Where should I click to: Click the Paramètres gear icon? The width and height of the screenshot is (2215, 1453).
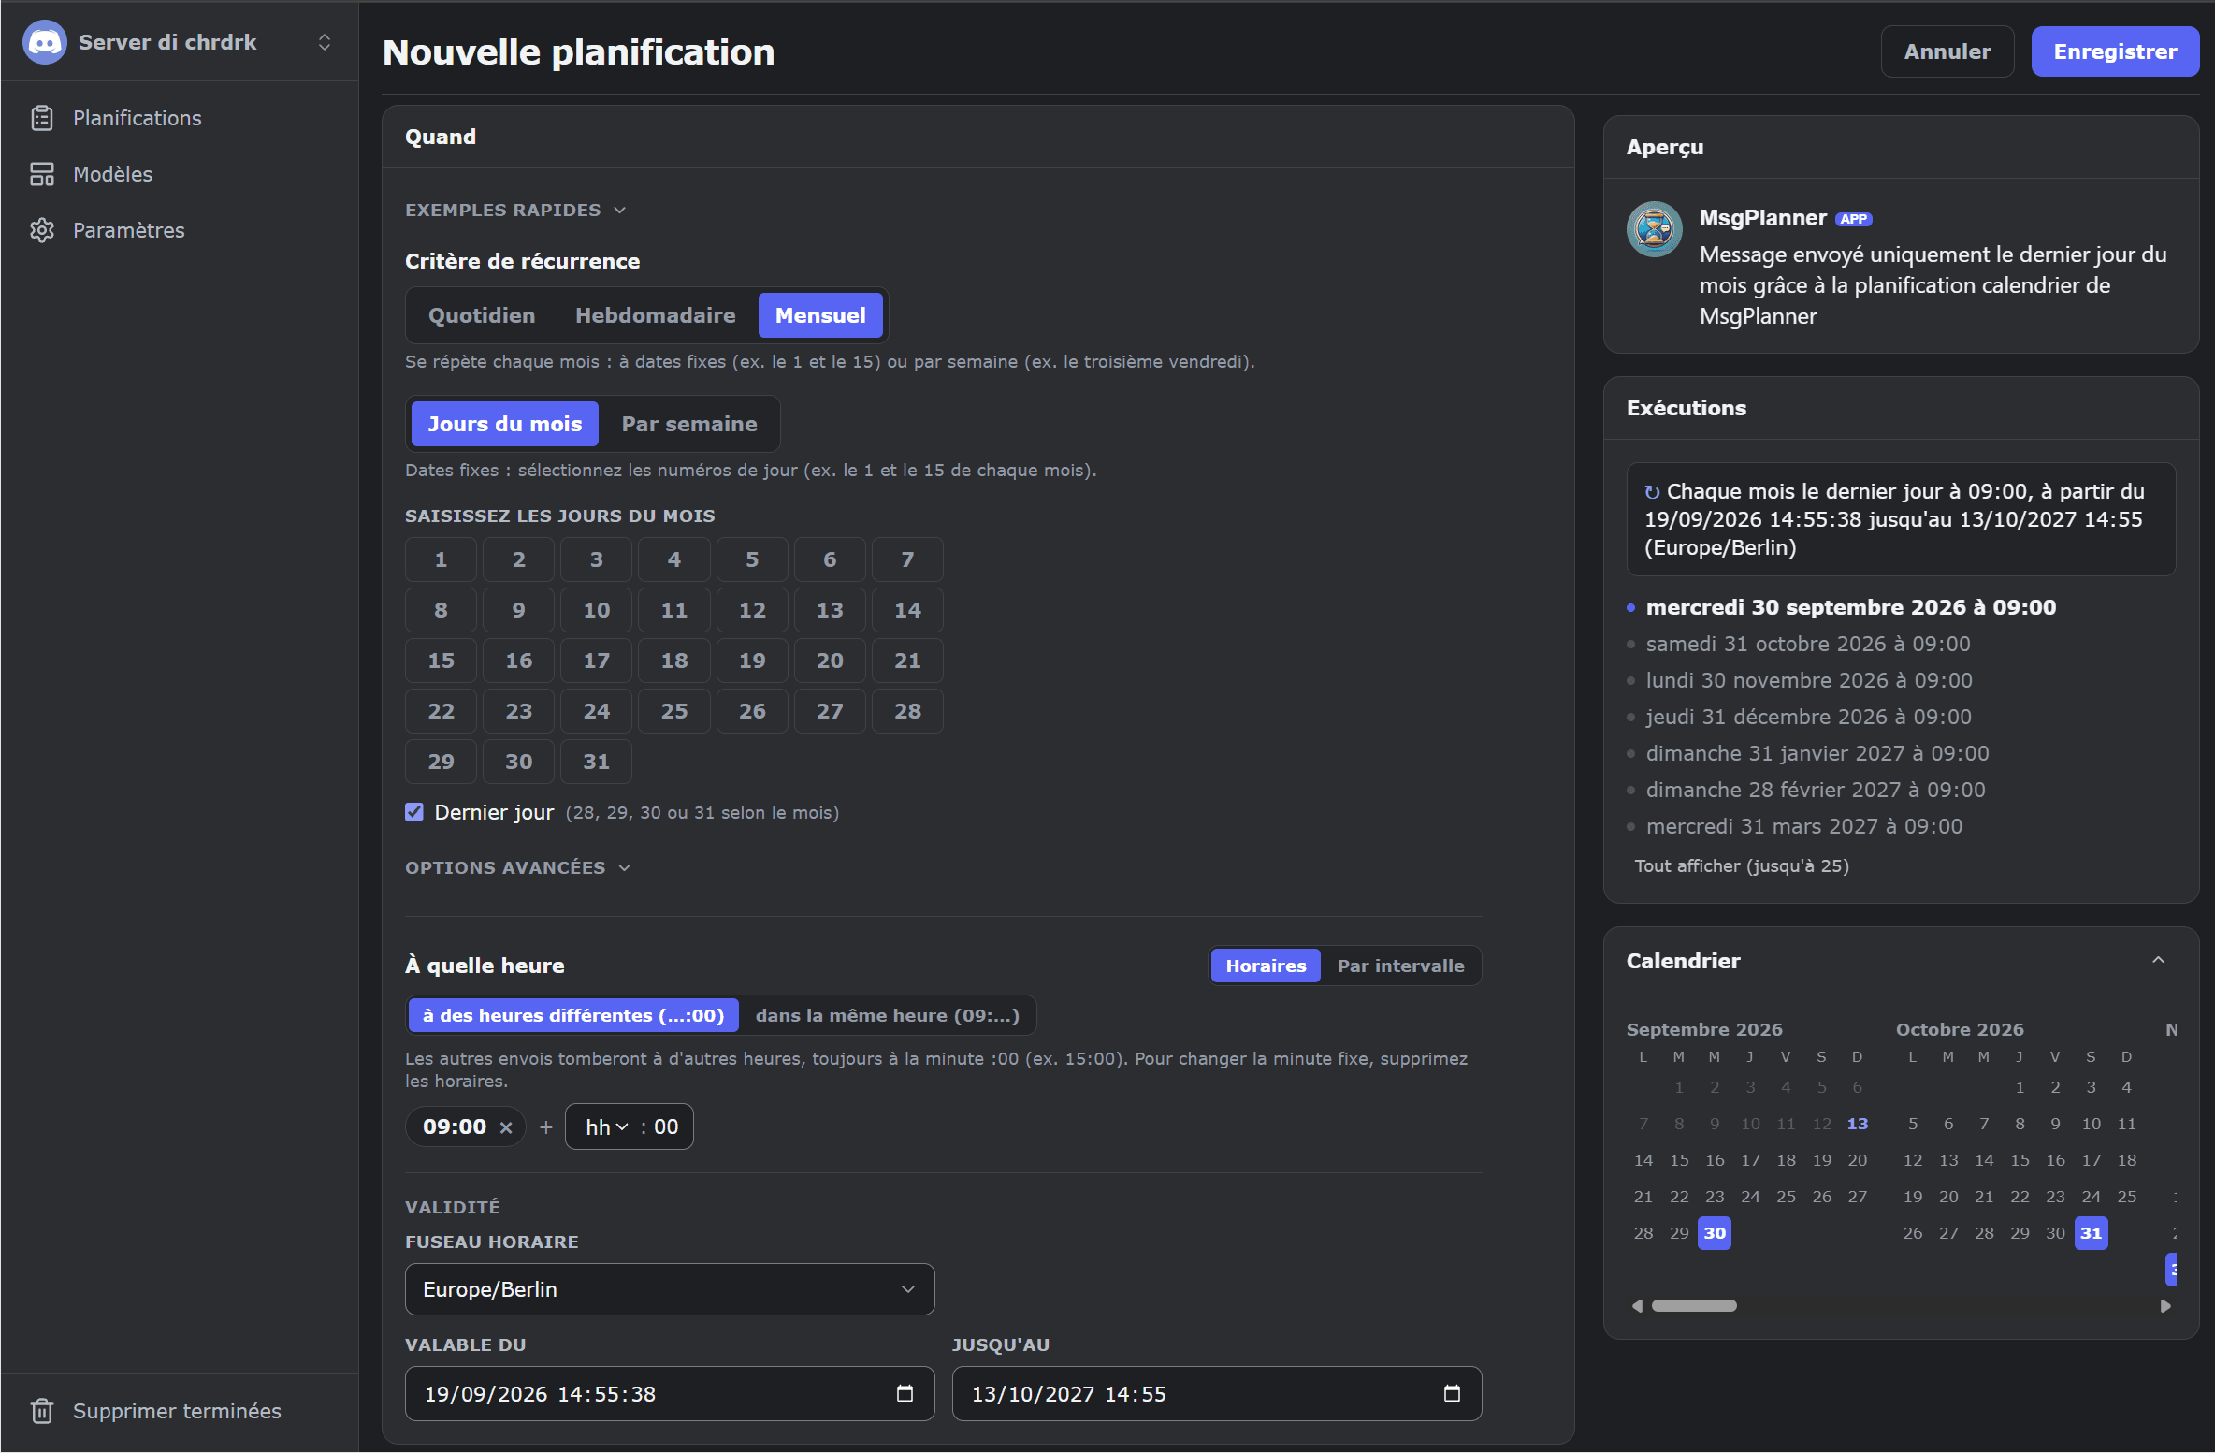[x=42, y=230]
